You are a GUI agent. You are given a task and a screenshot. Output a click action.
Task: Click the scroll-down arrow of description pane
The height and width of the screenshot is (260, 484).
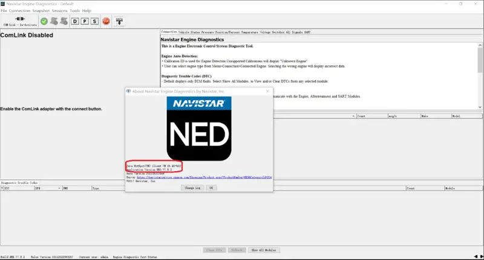[x=480, y=107]
